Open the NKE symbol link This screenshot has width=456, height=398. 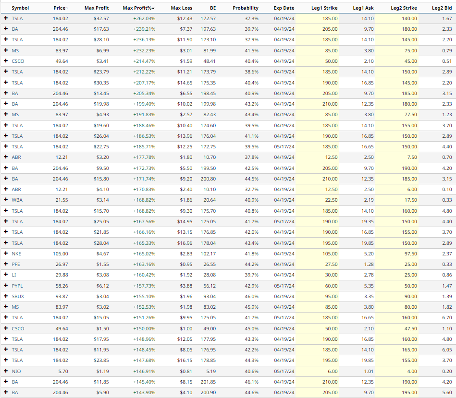(16, 253)
